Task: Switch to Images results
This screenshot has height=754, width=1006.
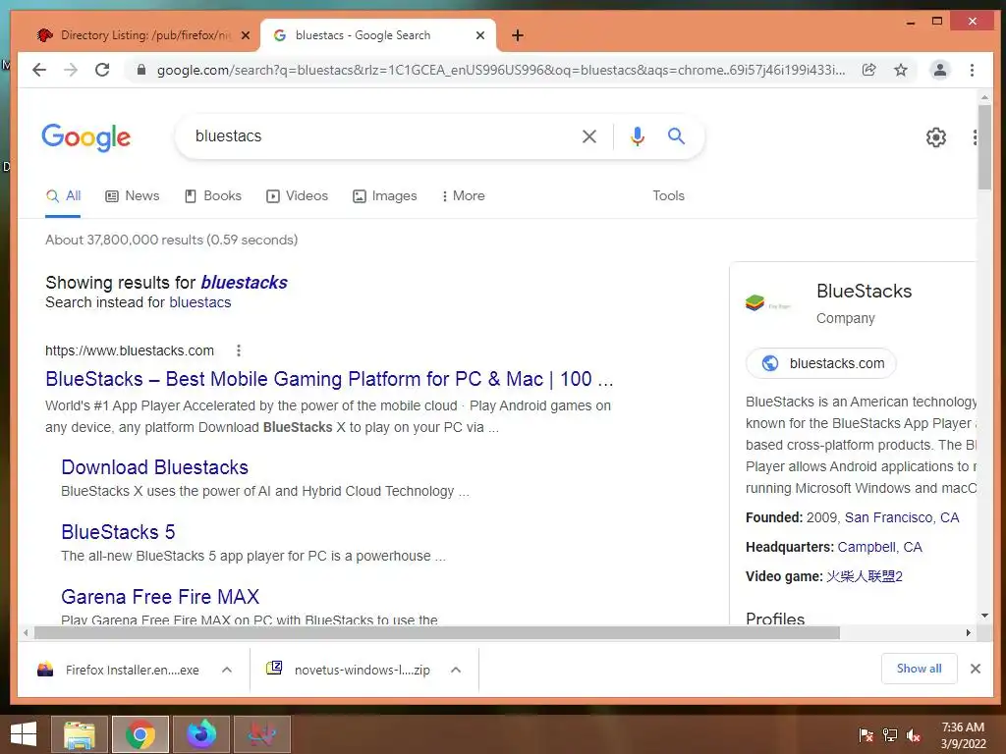Action: (x=385, y=196)
